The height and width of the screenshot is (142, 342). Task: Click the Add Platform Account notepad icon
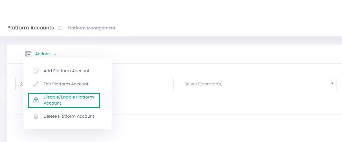pos(36,71)
